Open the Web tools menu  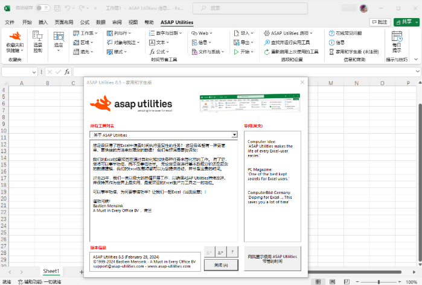(x=202, y=33)
